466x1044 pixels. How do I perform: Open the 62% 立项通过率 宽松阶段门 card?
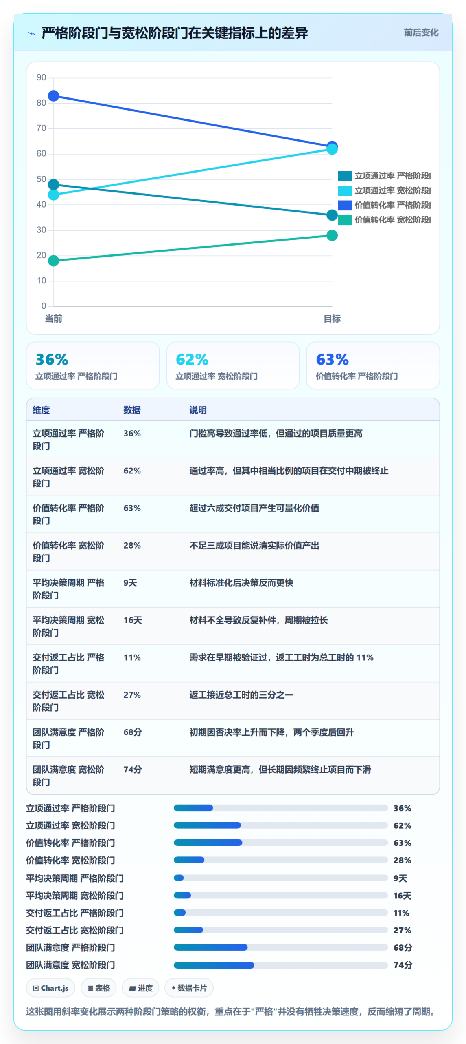coord(233,365)
